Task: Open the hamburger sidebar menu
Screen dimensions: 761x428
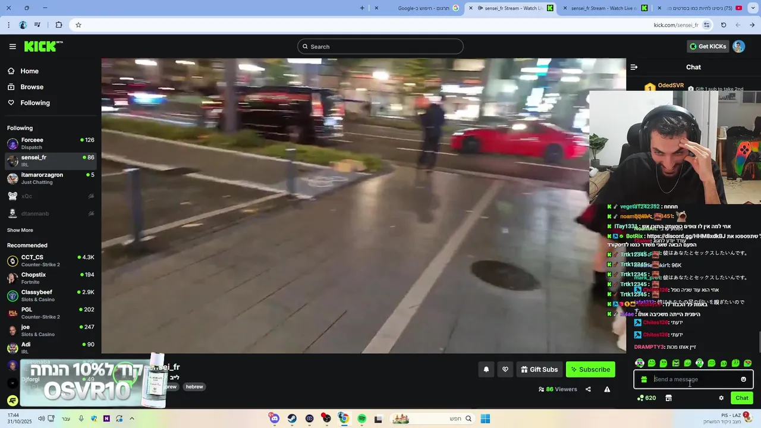Action: (12, 46)
